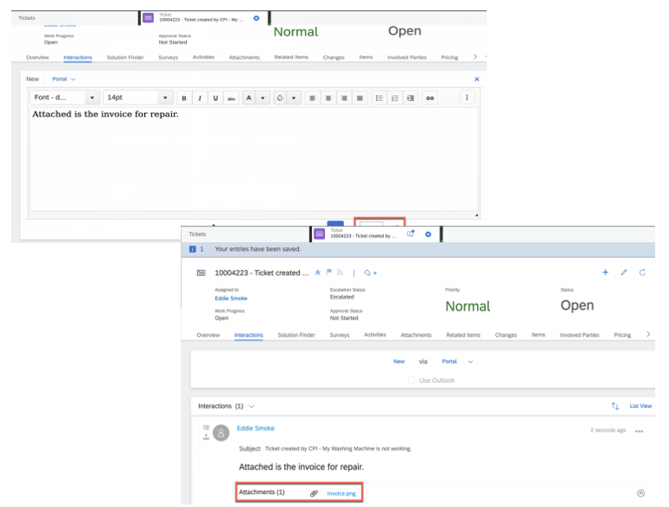Screen dimensions: 669x507
Task: Expand the channel chevron beside Portal
Action: click(x=470, y=362)
